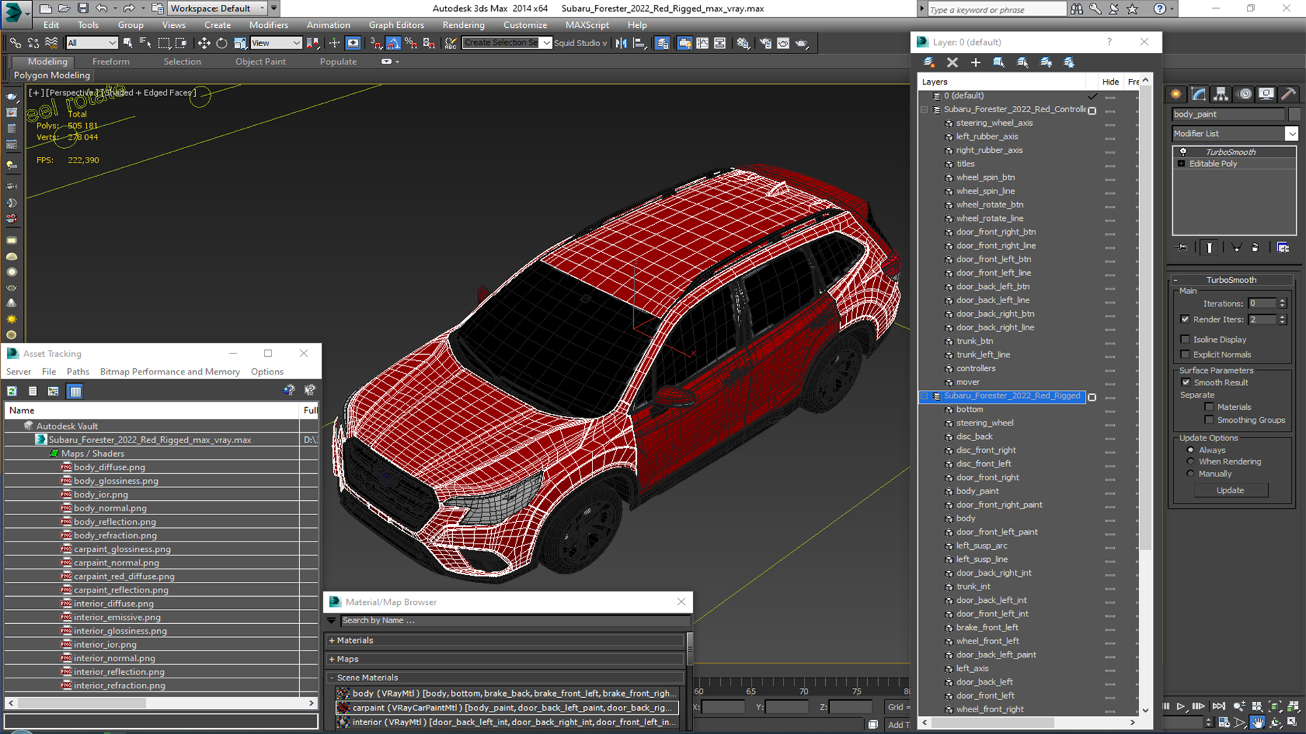Open the MAXScript menu
Viewport: 1306px width, 734px height.
pos(587,25)
